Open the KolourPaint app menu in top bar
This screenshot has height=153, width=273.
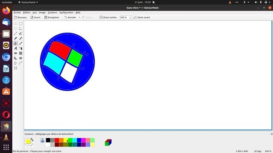(x=28, y=2)
